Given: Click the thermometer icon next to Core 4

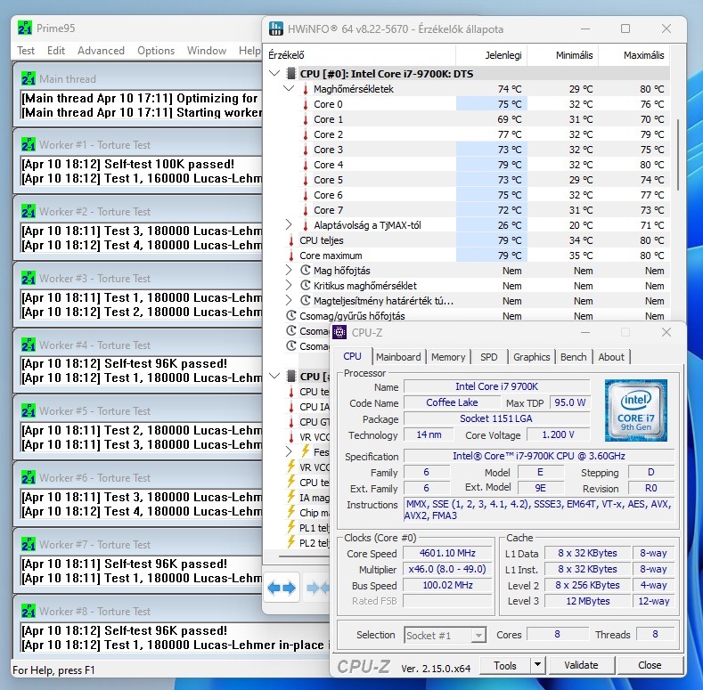Looking at the screenshot, I should click(x=306, y=165).
